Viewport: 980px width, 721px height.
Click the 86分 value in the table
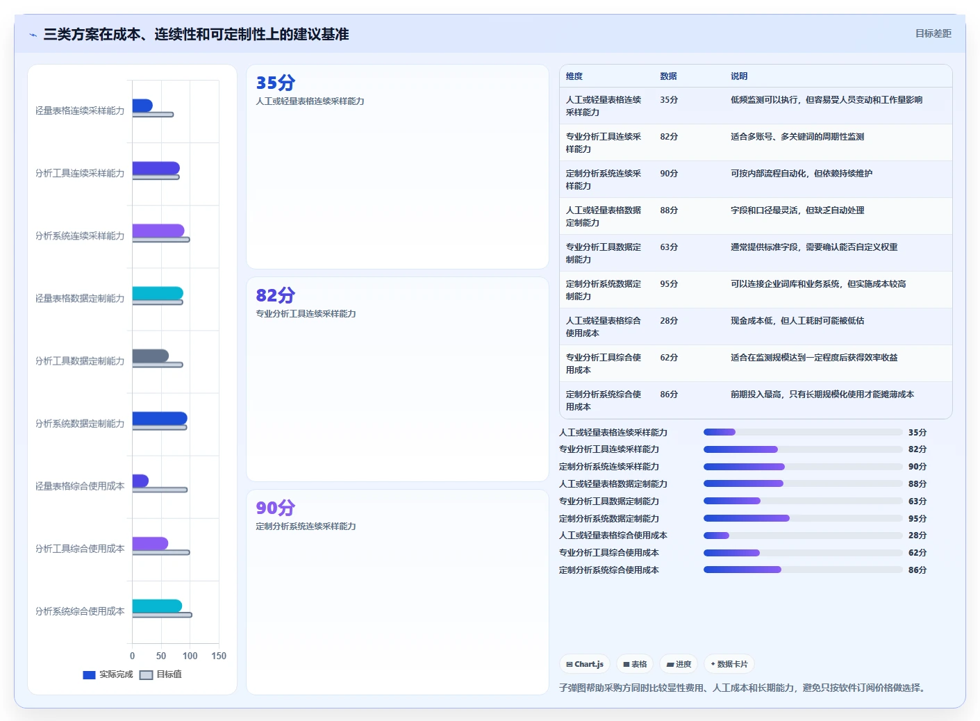[x=669, y=395]
